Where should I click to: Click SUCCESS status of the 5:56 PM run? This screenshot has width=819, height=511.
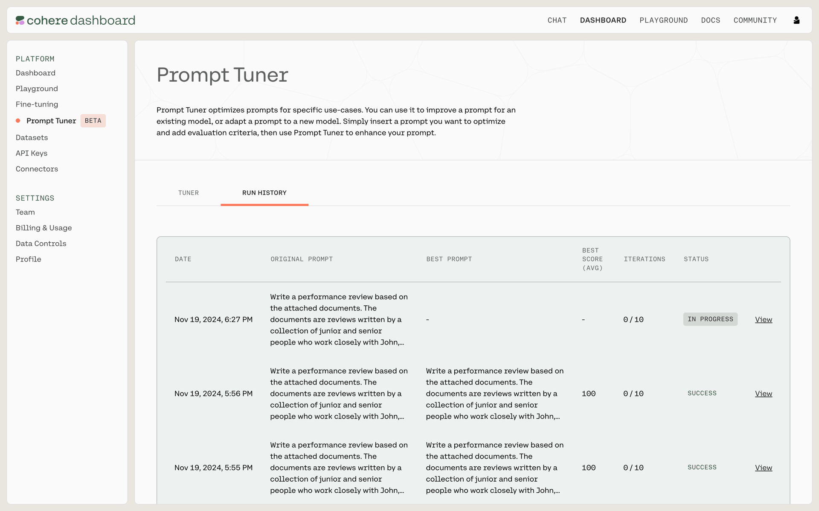pos(702,393)
